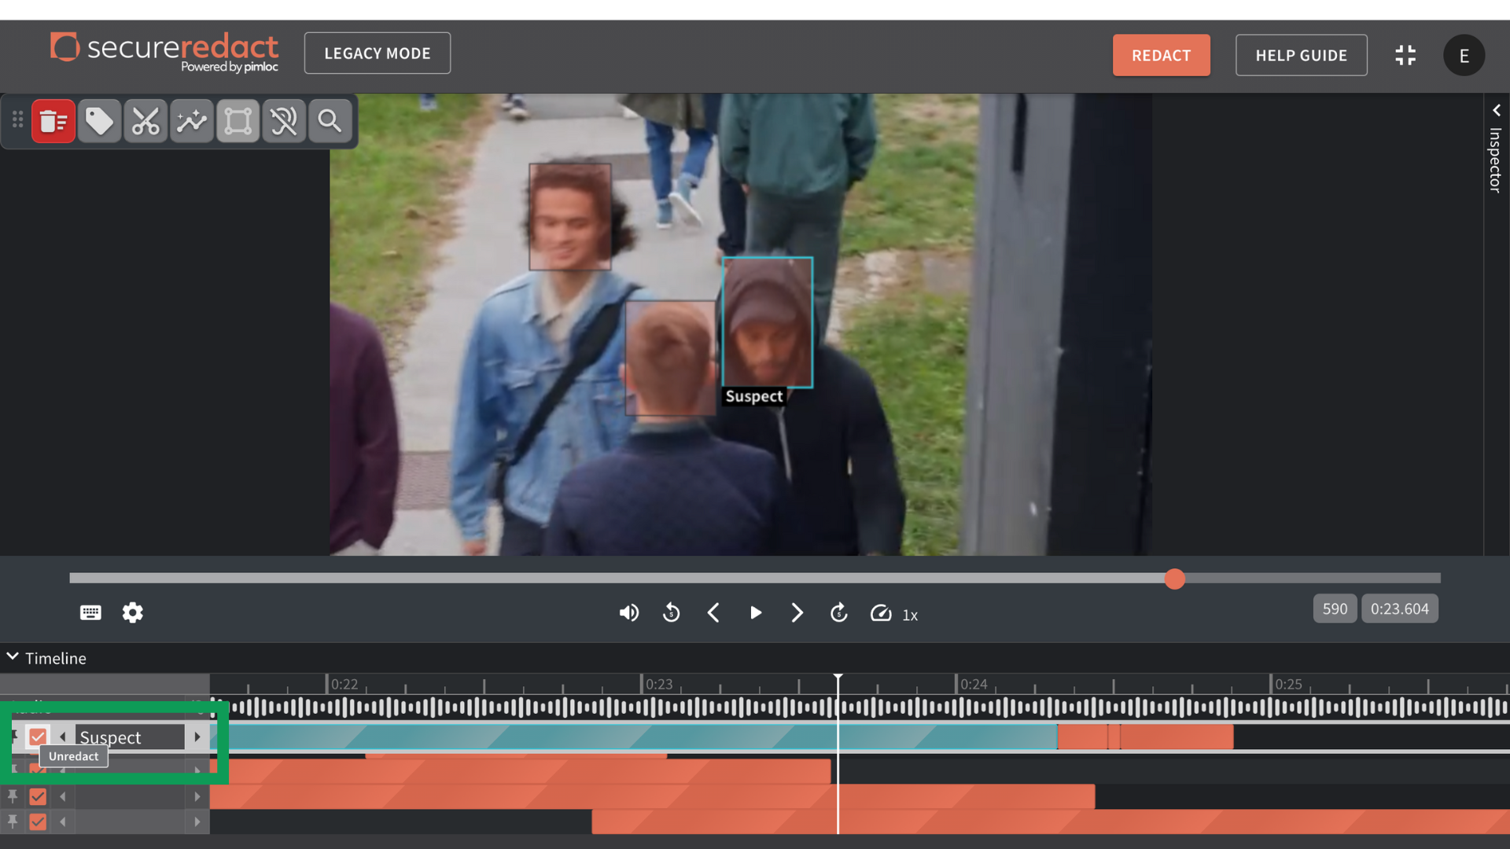Image resolution: width=1510 pixels, height=849 pixels.
Task: Collapse the Timeline section
Action: 13,656
